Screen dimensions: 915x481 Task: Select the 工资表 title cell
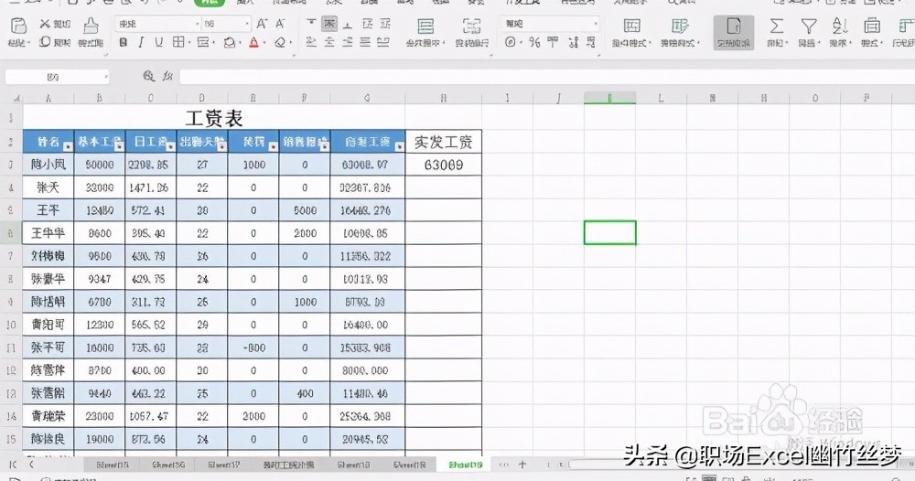[x=213, y=118]
